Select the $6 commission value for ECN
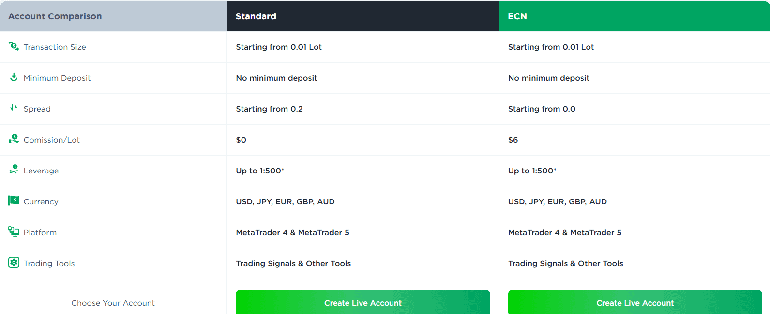The height and width of the screenshot is (314, 770). (x=512, y=140)
